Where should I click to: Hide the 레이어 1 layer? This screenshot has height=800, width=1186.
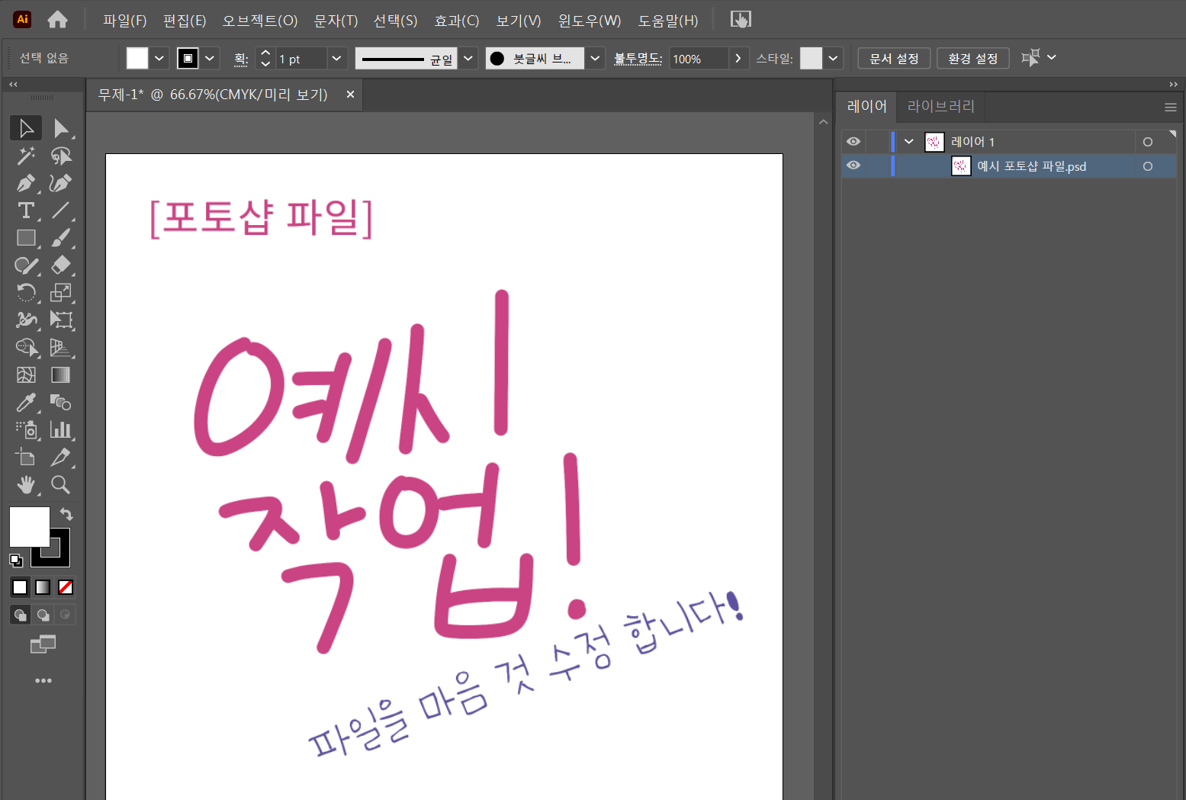tap(853, 141)
